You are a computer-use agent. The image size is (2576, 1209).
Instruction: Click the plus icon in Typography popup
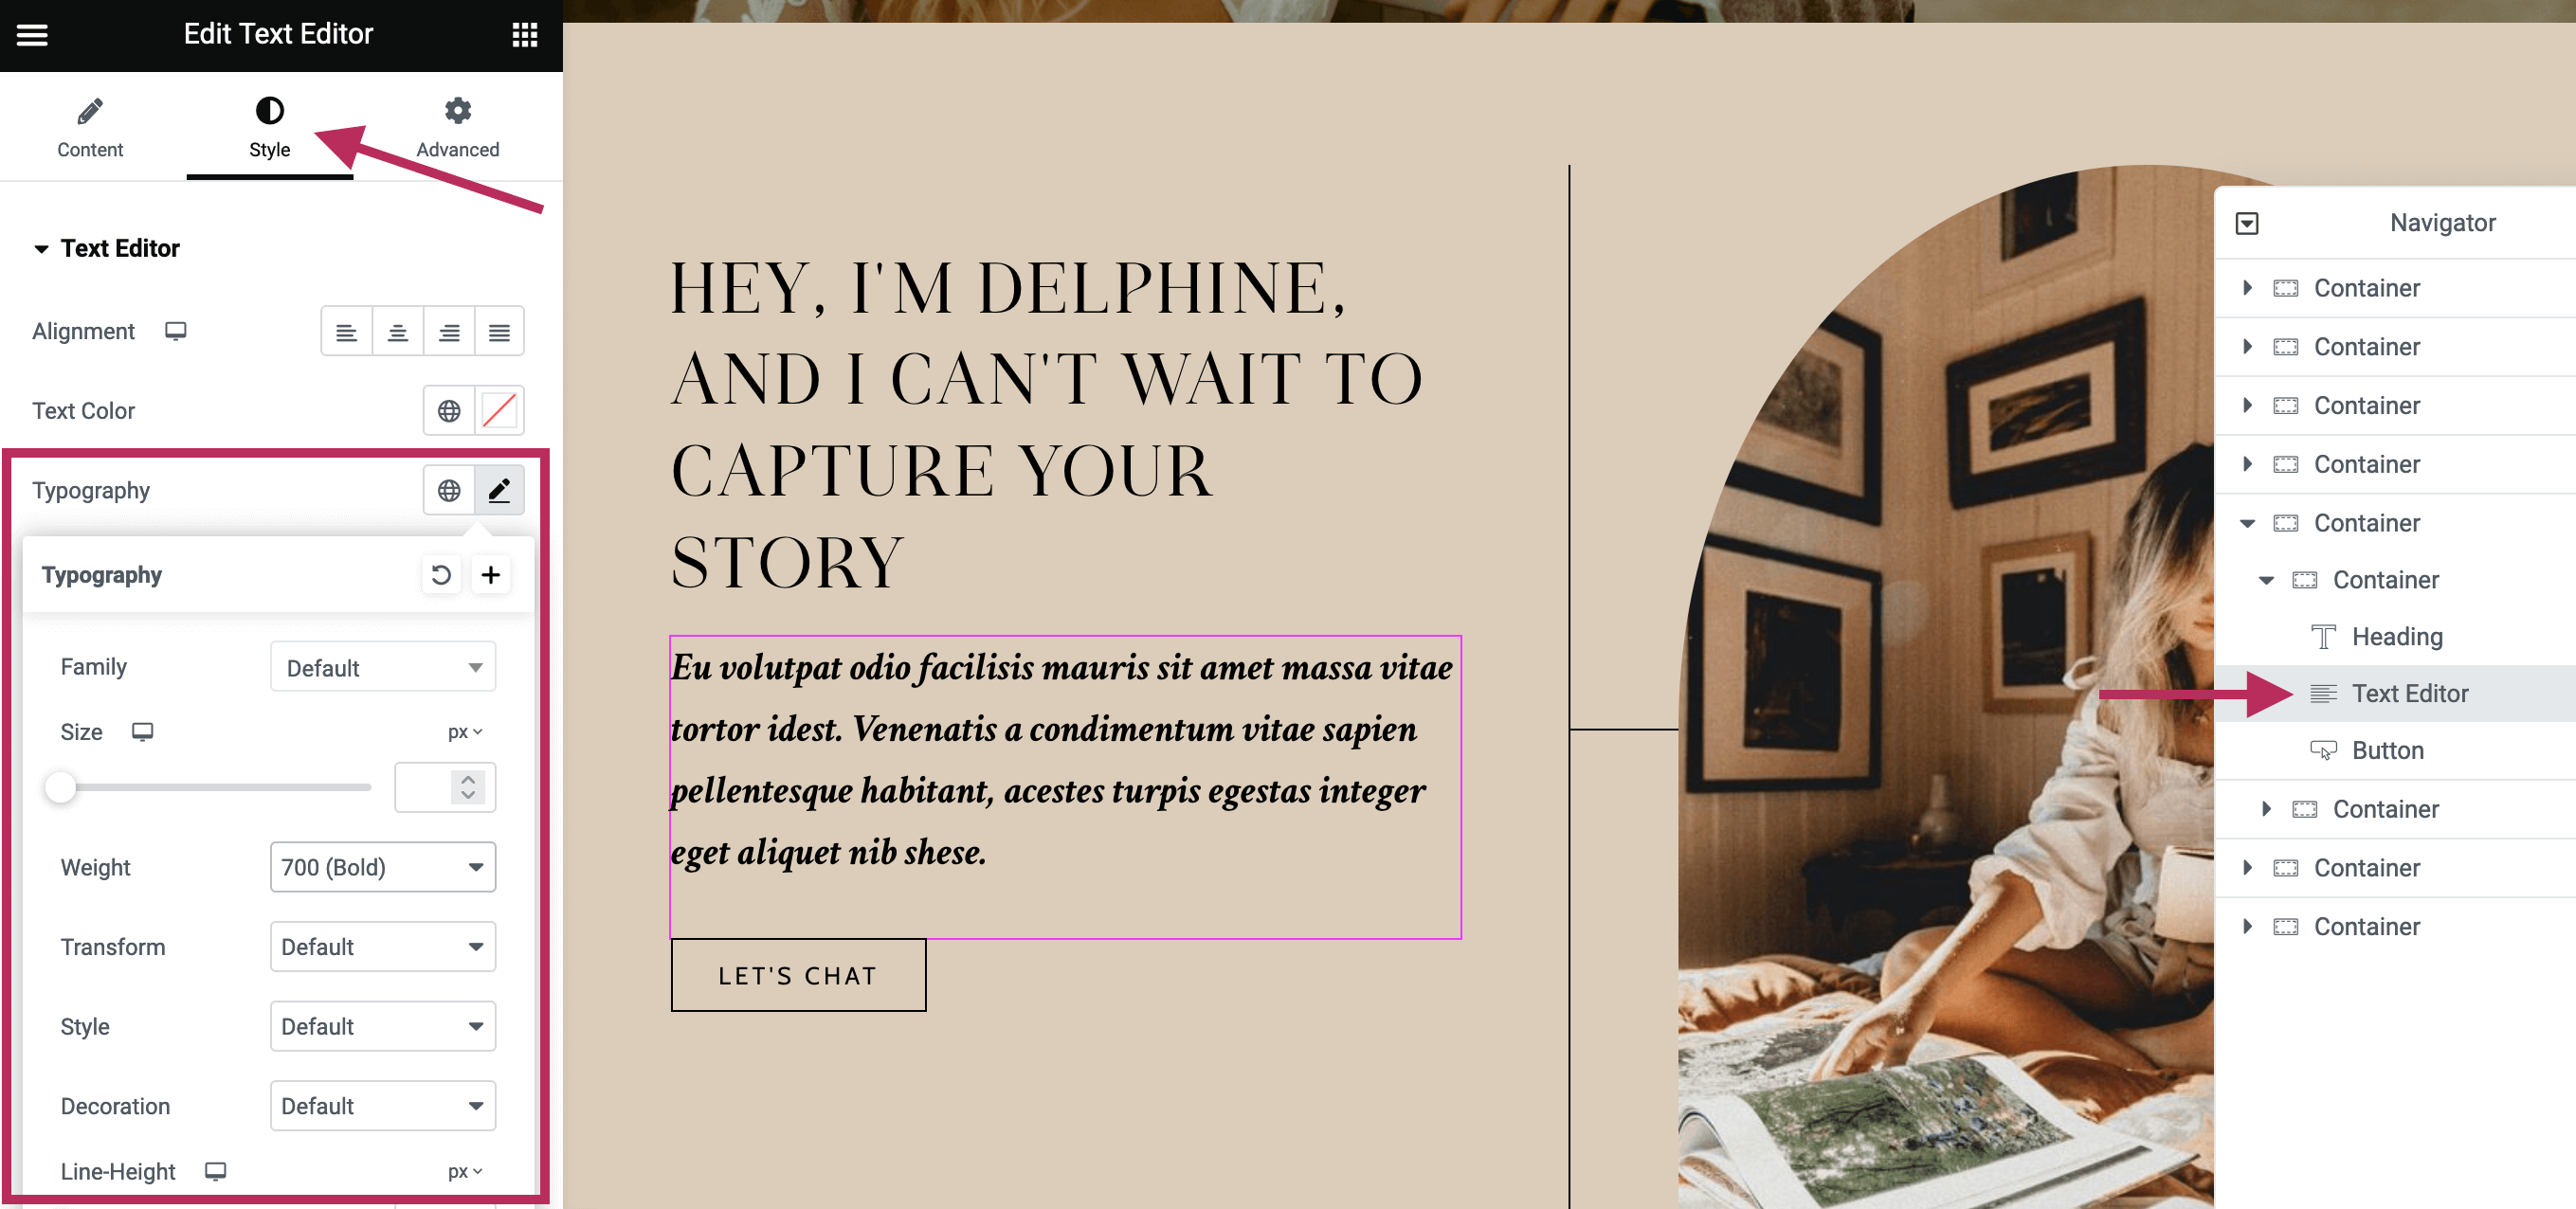pyautogui.click(x=490, y=575)
